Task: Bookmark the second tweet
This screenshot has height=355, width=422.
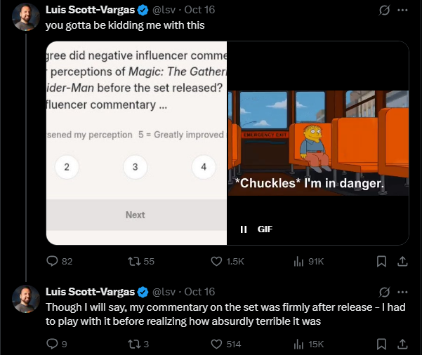Action: coord(381,344)
